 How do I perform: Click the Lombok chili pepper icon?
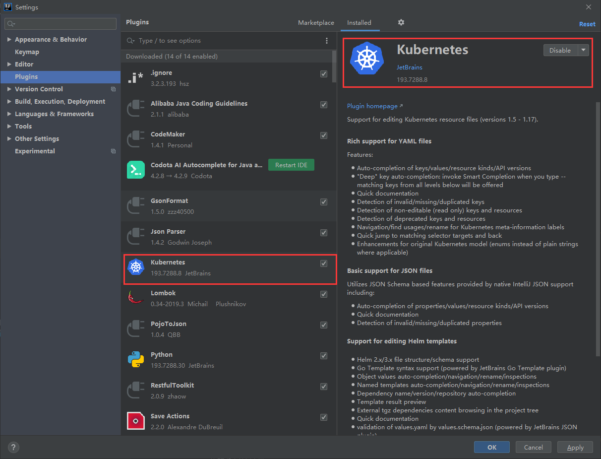[x=136, y=298]
